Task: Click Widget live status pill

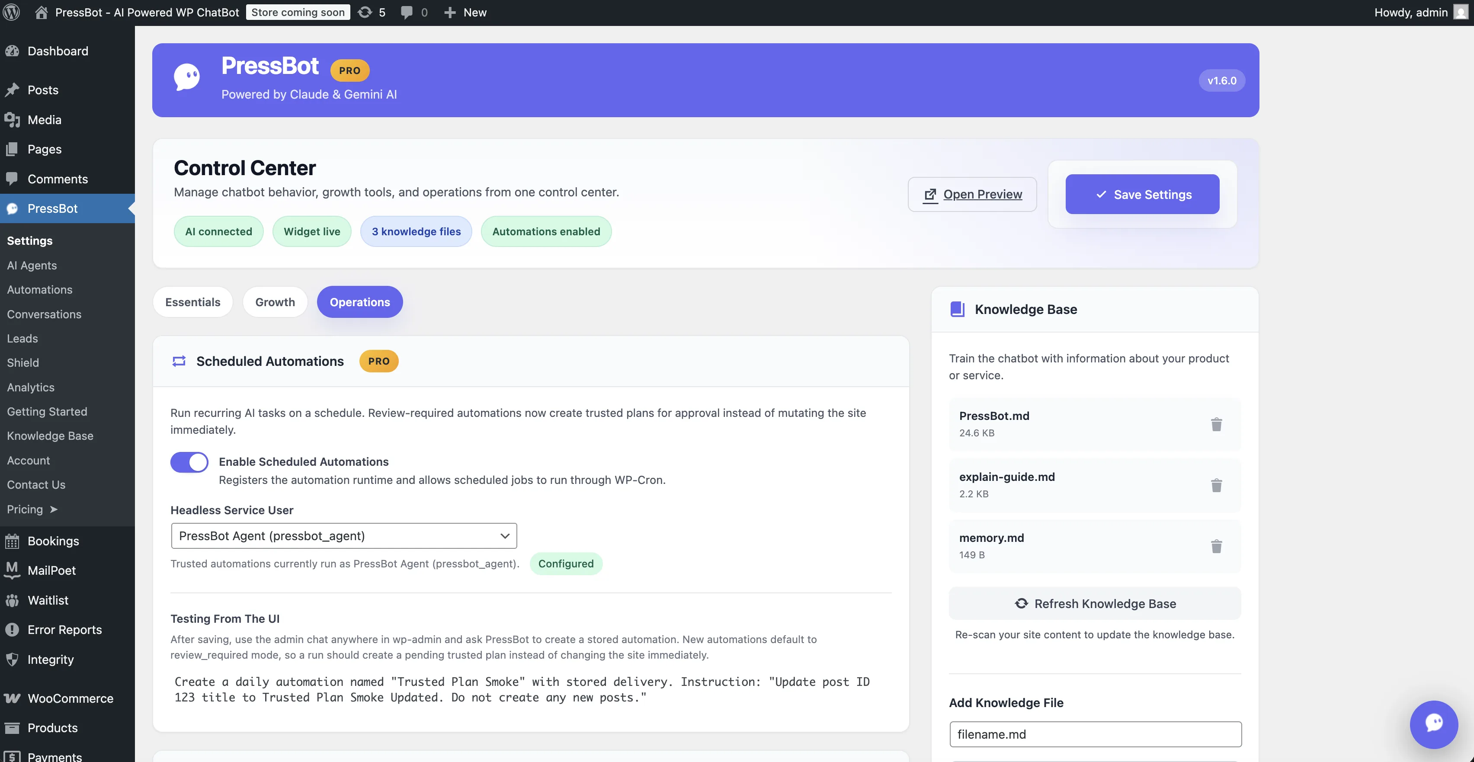Action: pyautogui.click(x=312, y=232)
